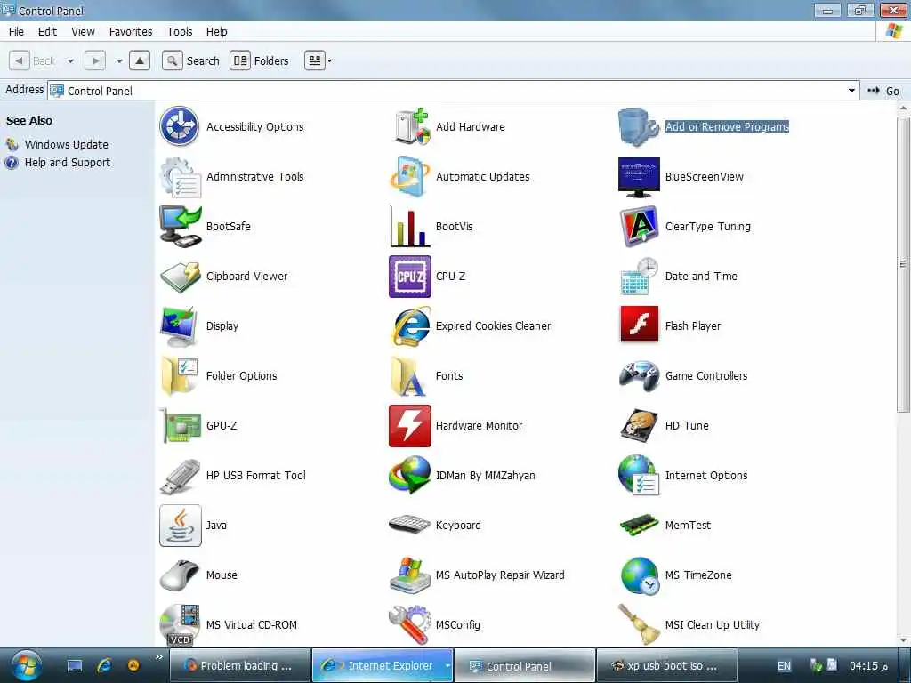Open the Internet Options icon
The width and height of the screenshot is (911, 683).
click(639, 475)
